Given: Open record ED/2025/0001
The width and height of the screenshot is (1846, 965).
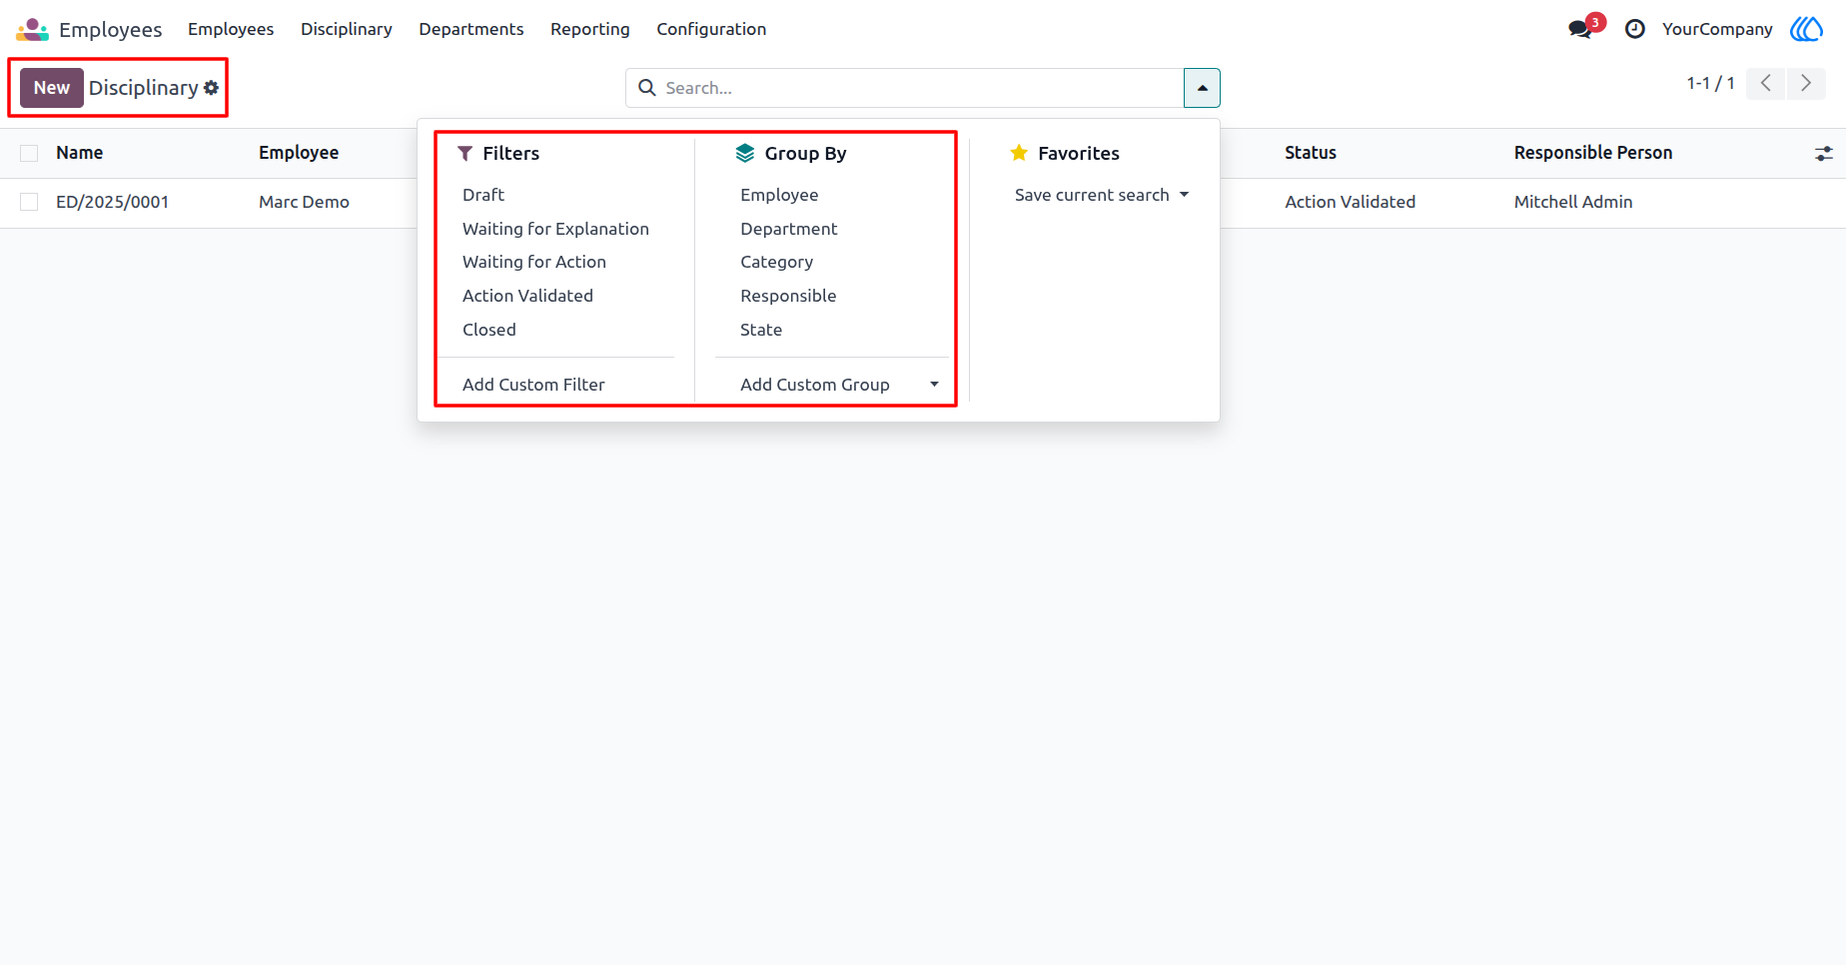Looking at the screenshot, I should click(112, 202).
